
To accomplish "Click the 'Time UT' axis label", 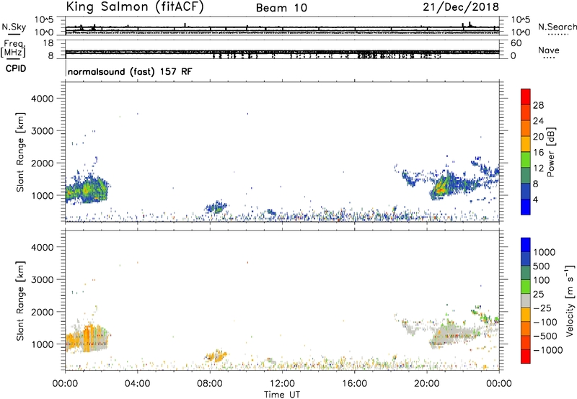I will click(282, 395).
